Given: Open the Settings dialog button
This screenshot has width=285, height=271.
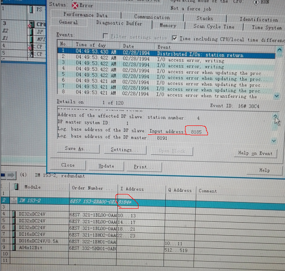Looking at the screenshot, I should 125,150.
